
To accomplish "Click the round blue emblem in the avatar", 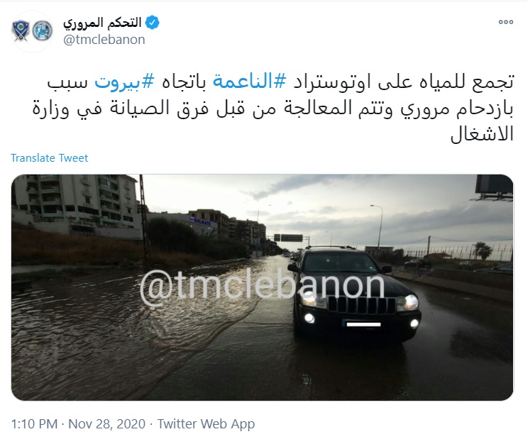I will (43, 30).
